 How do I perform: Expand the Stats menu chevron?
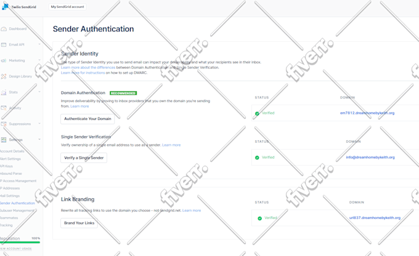39,92
